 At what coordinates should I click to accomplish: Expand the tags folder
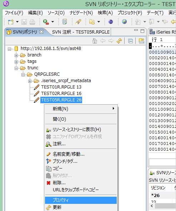coord(16,62)
